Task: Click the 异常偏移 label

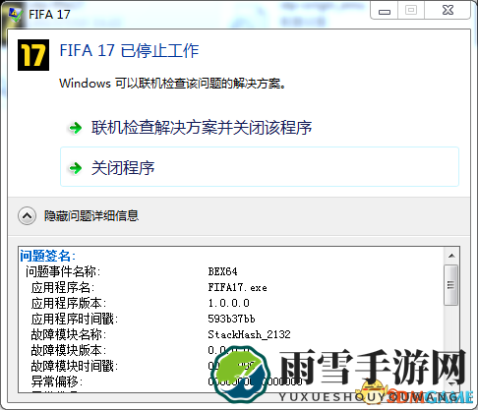Action: [57, 381]
